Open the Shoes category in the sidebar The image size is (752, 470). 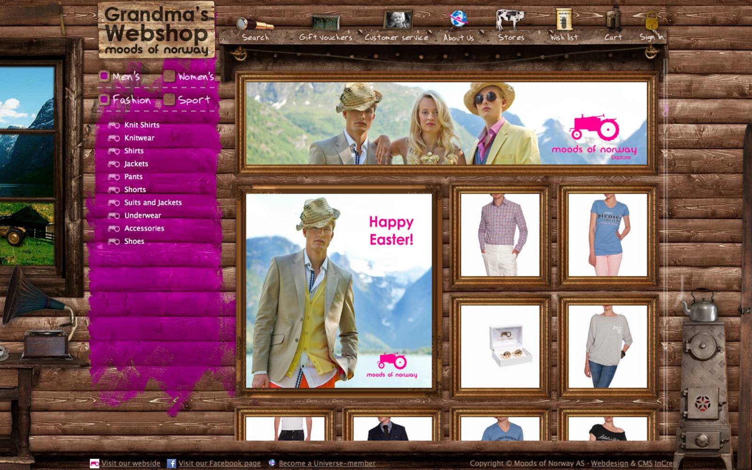coord(134,241)
